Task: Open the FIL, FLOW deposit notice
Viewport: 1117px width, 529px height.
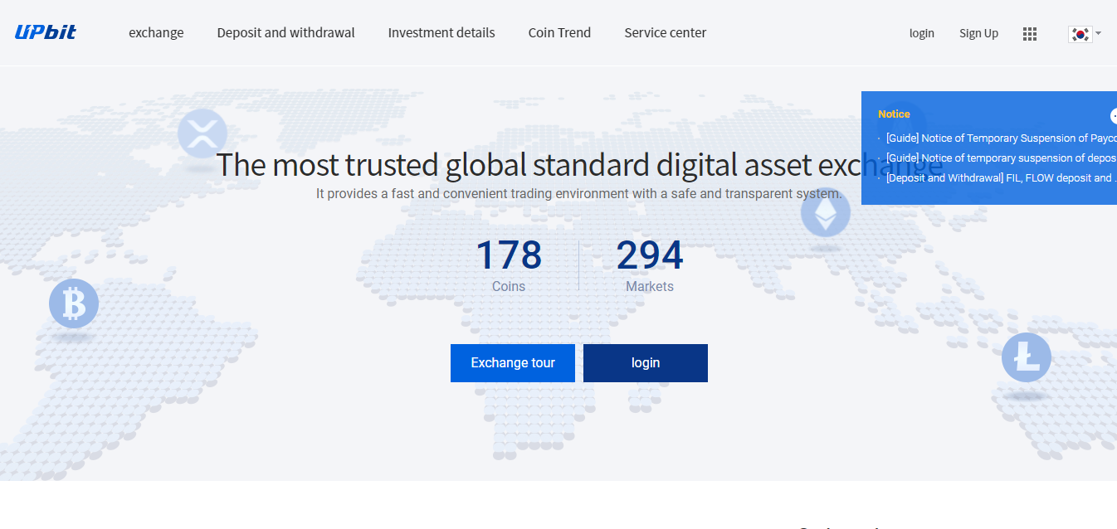Action: pos(999,177)
